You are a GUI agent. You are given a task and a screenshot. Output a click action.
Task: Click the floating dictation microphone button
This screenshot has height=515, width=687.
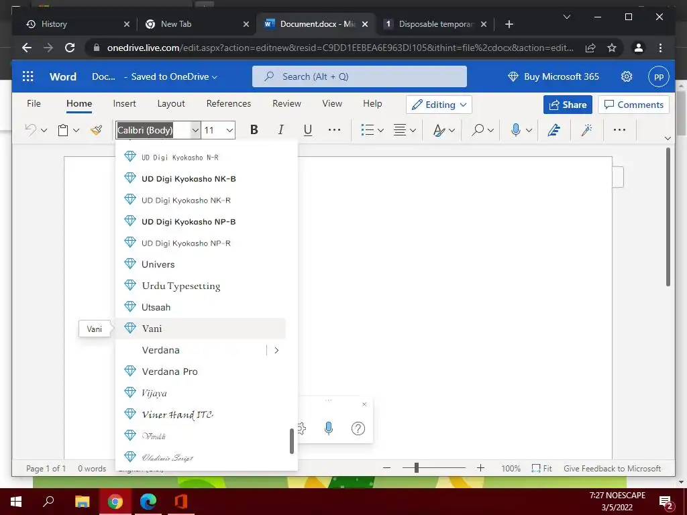tap(329, 428)
